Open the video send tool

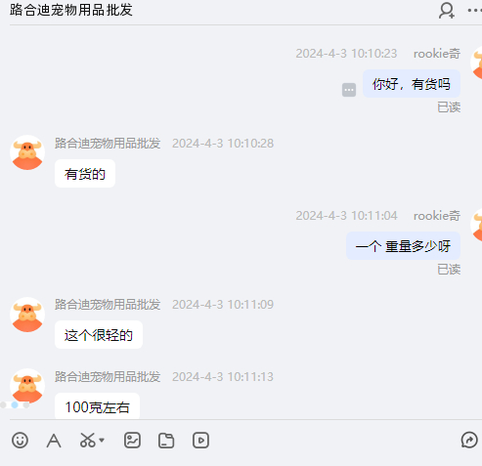[200, 441]
